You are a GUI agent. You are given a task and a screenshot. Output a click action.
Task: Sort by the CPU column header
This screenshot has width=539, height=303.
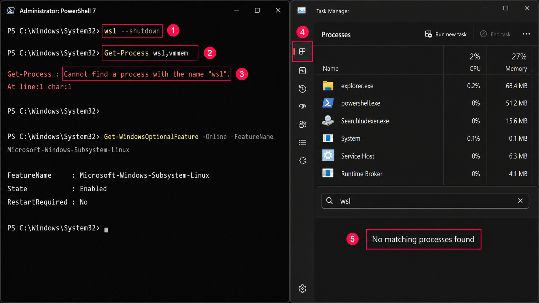point(475,69)
